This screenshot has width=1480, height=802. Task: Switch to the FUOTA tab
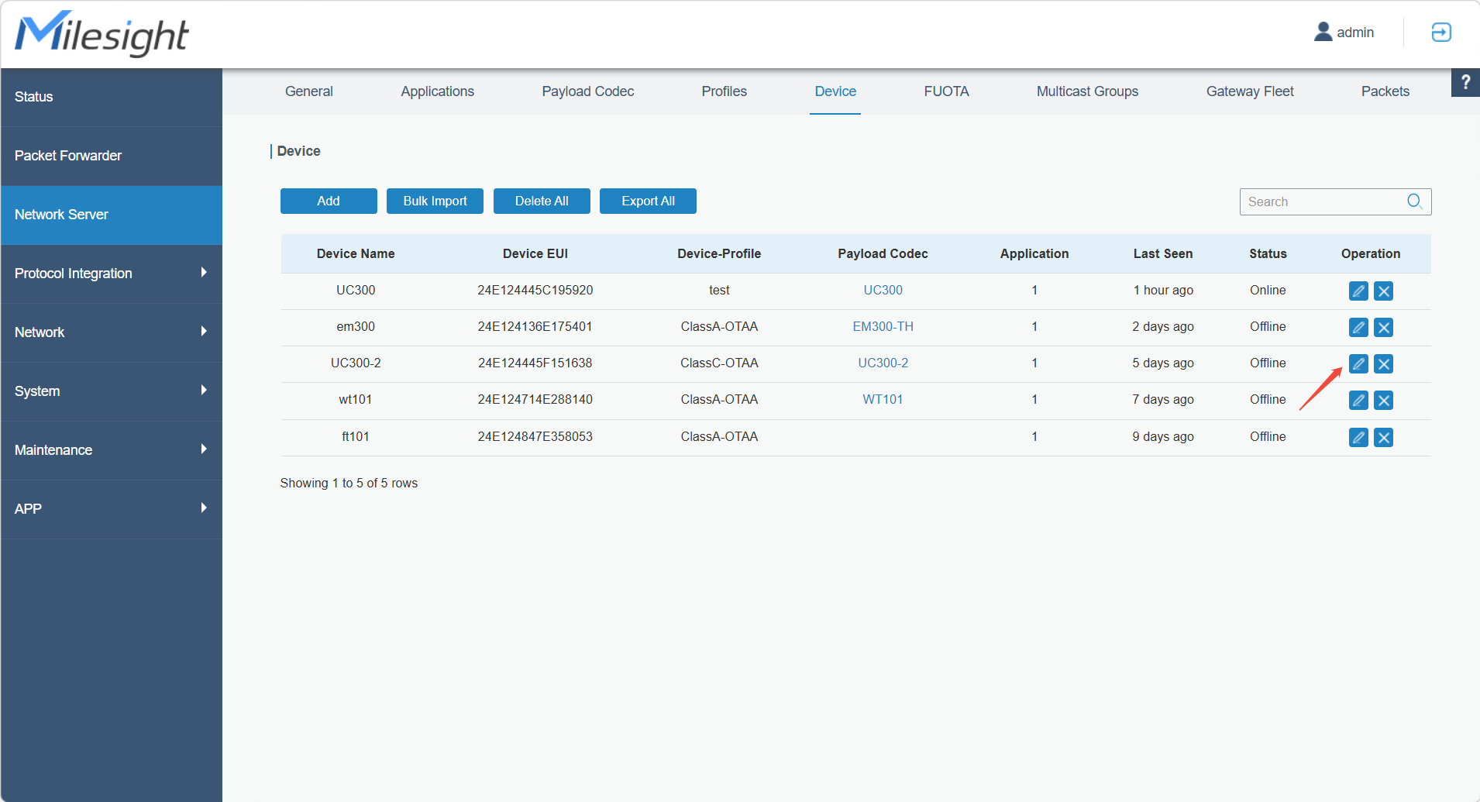947,91
